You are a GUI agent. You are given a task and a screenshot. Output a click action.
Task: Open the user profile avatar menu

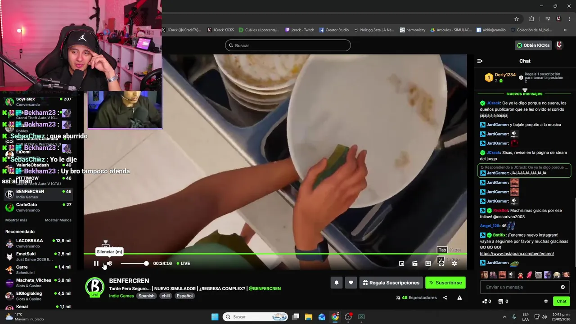(x=559, y=45)
